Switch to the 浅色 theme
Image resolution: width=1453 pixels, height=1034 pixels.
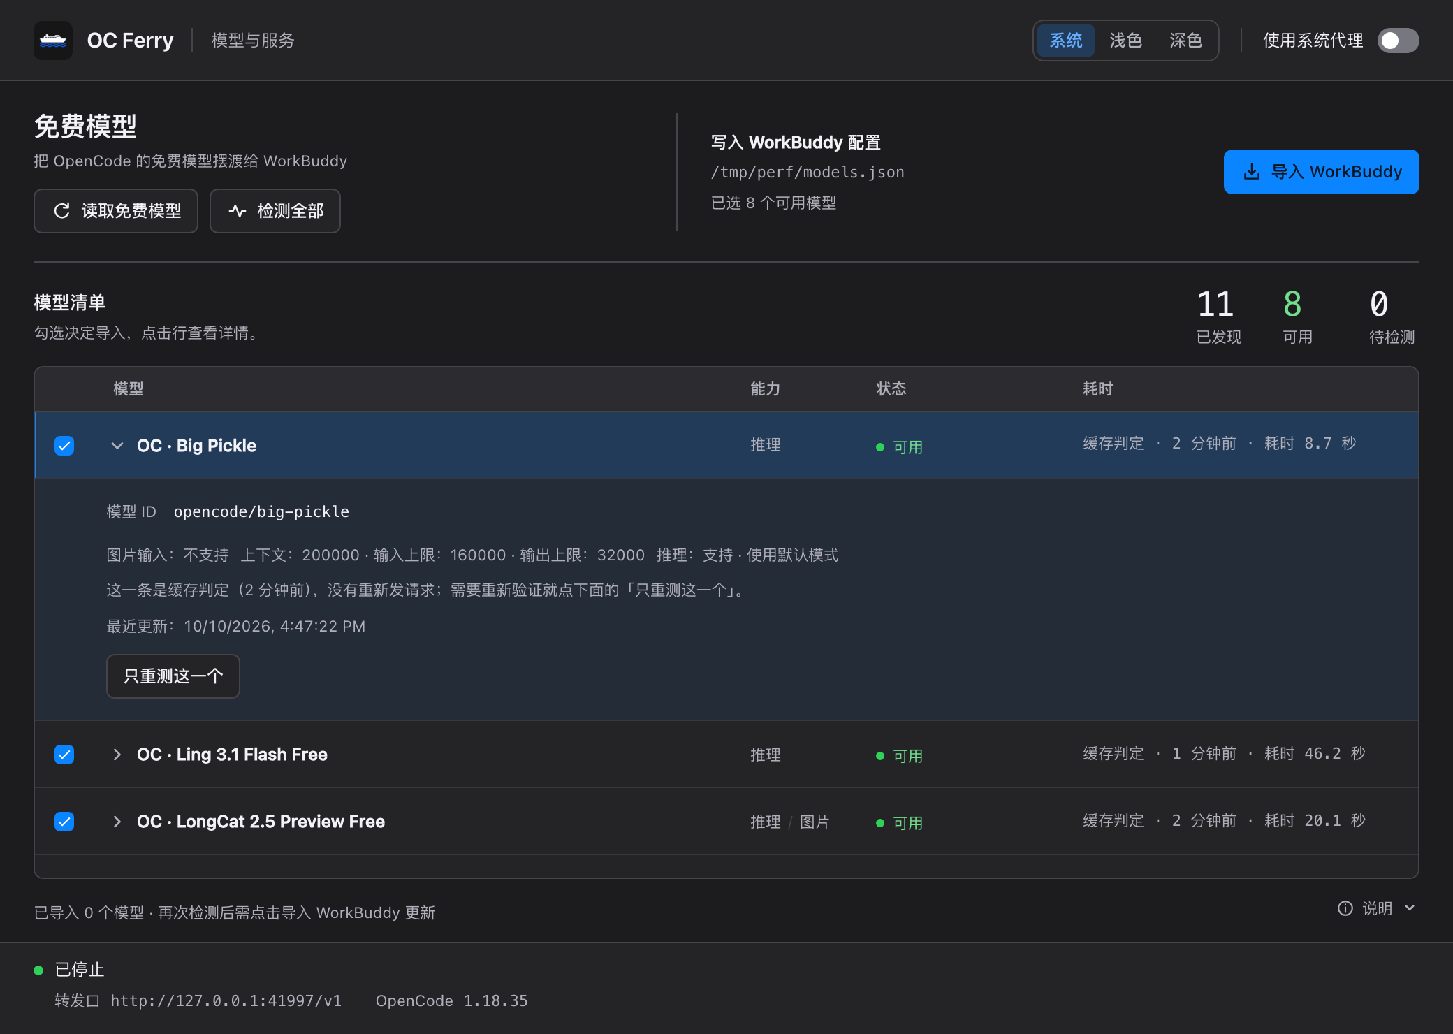tap(1126, 41)
